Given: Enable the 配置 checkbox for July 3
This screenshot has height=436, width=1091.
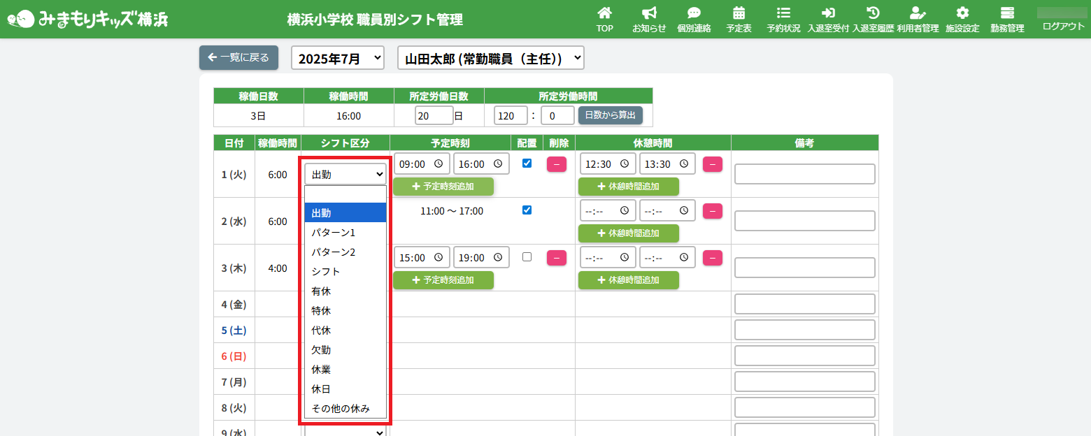Looking at the screenshot, I should point(527,256).
